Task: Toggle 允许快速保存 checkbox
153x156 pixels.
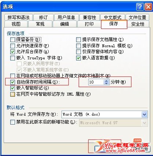Action: click(12, 46)
